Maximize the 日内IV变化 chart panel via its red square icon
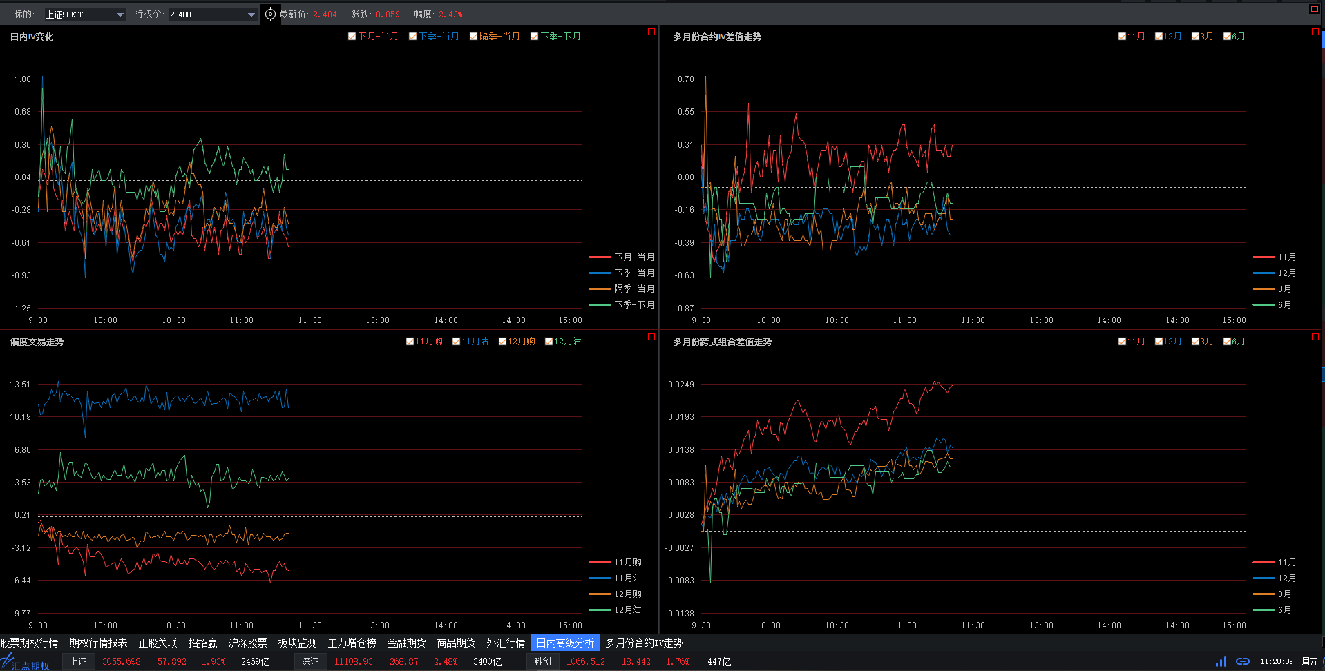1325x671 pixels. (651, 32)
